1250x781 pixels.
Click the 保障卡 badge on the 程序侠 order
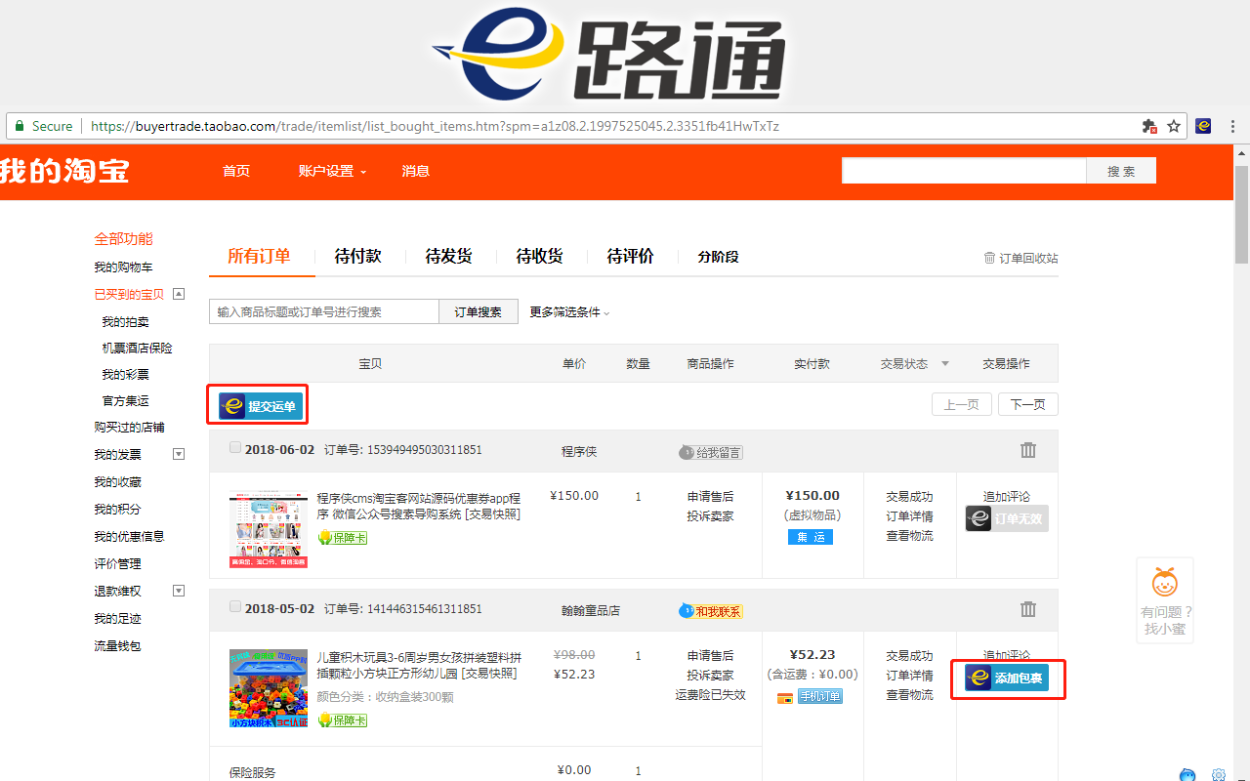click(x=343, y=537)
